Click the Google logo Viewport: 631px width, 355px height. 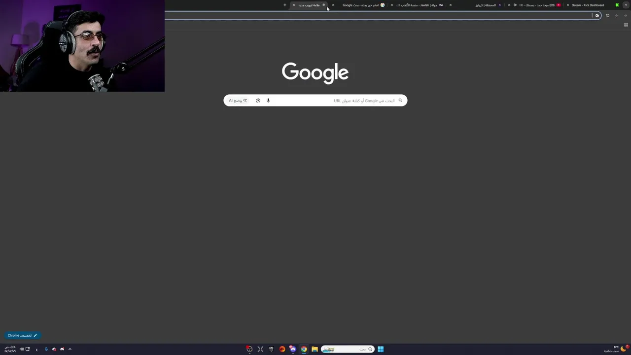(x=315, y=73)
